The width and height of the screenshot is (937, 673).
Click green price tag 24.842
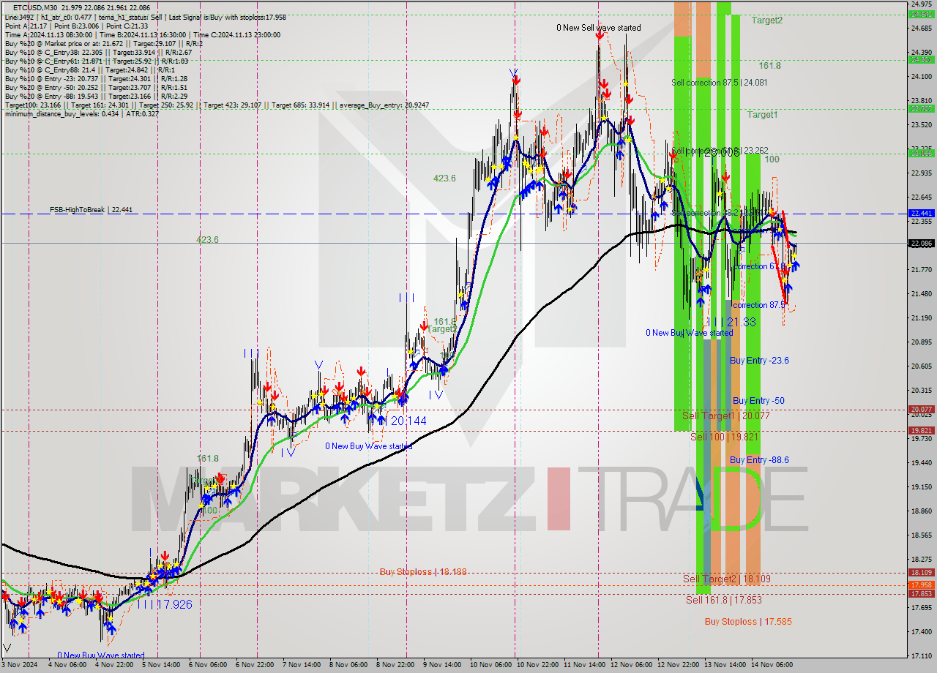point(921,14)
